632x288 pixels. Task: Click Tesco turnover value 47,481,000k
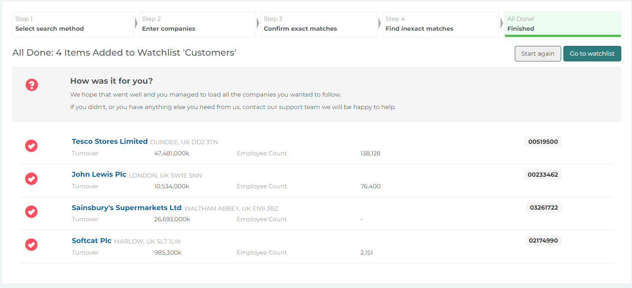172,153
